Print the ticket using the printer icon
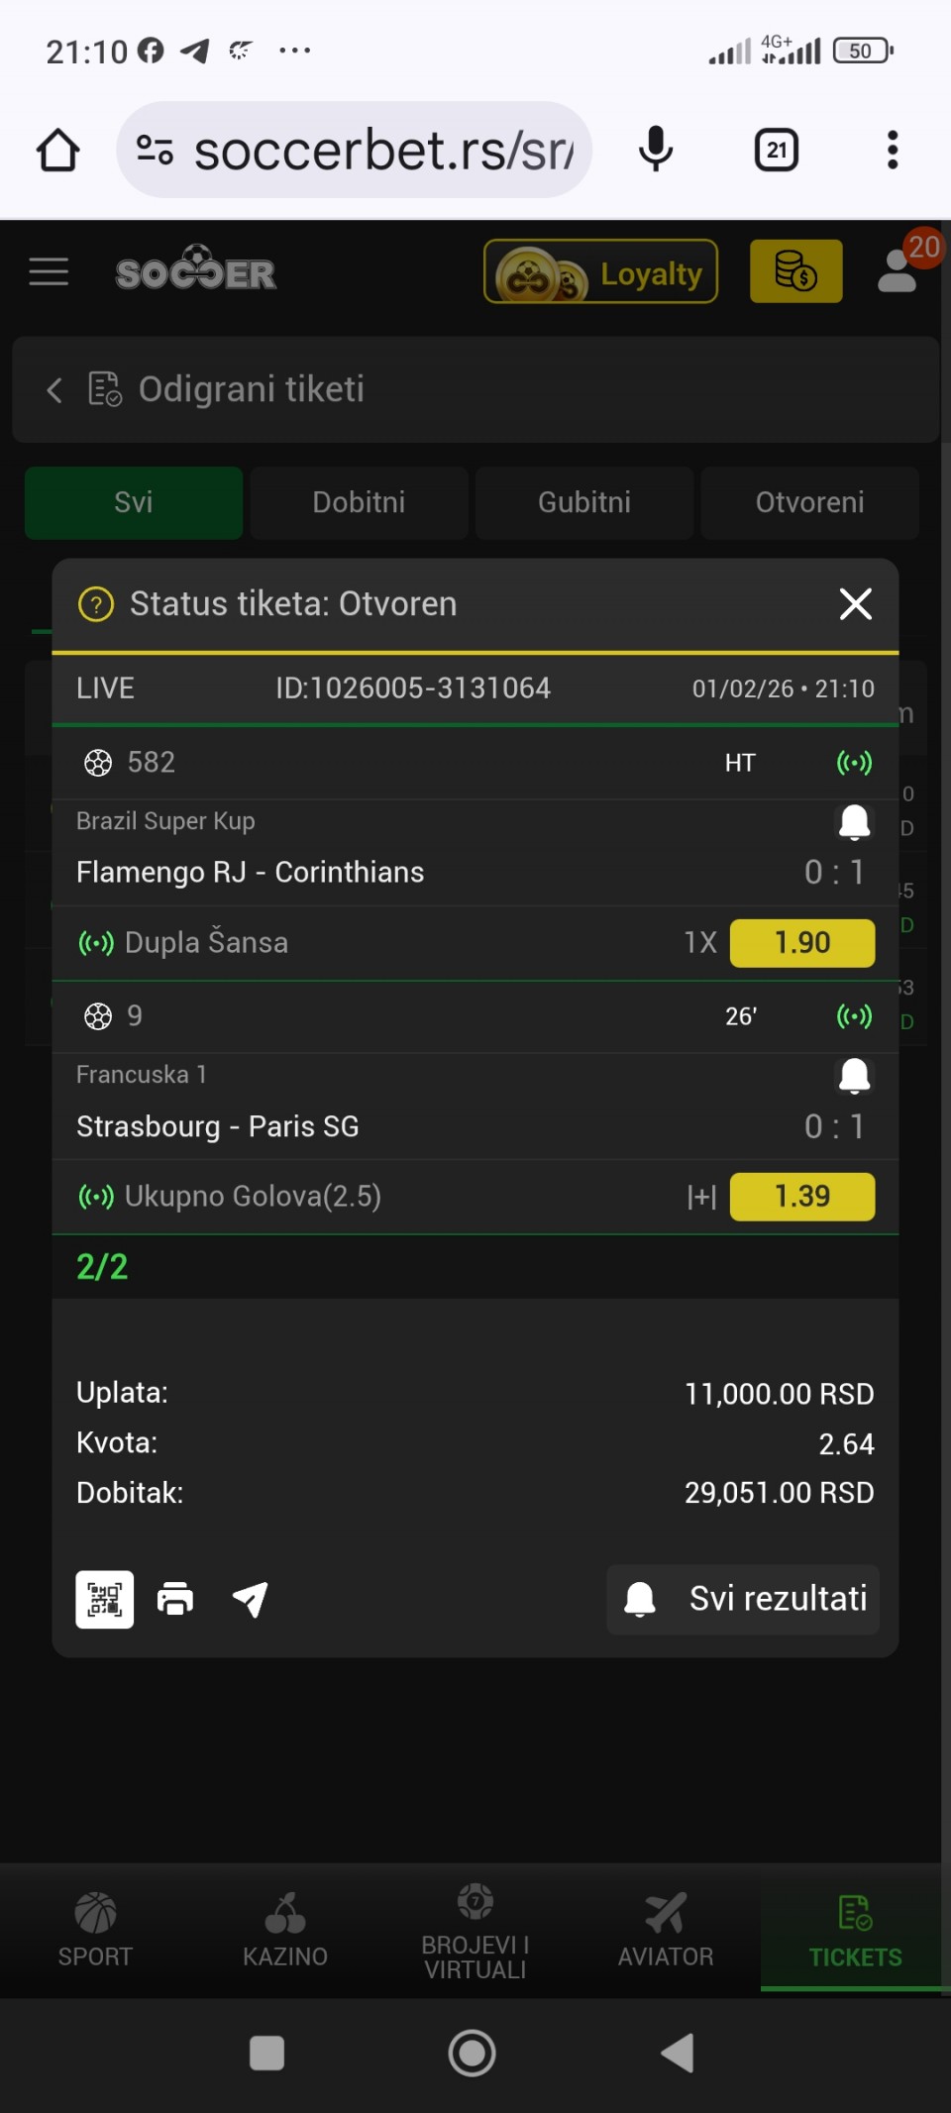The image size is (951, 2113). pos(175,1599)
